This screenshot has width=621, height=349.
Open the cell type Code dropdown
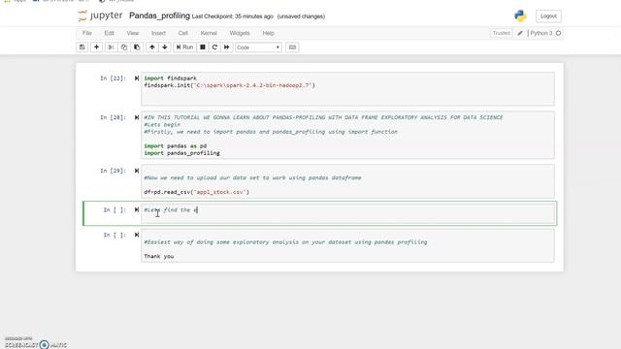coord(258,48)
